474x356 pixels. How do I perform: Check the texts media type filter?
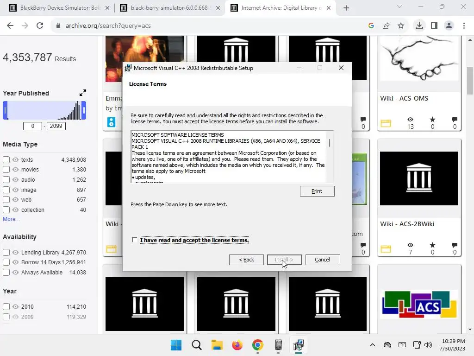(x=6, y=159)
